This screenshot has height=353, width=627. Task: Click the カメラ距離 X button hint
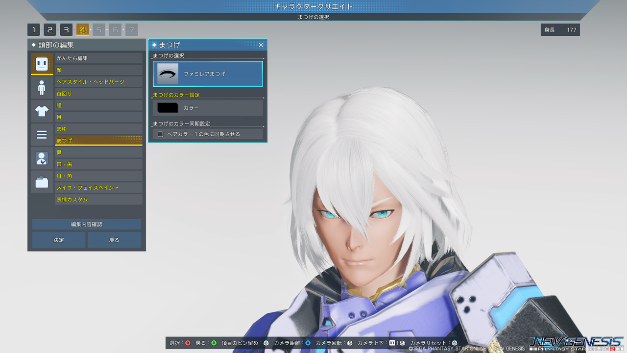(292, 343)
